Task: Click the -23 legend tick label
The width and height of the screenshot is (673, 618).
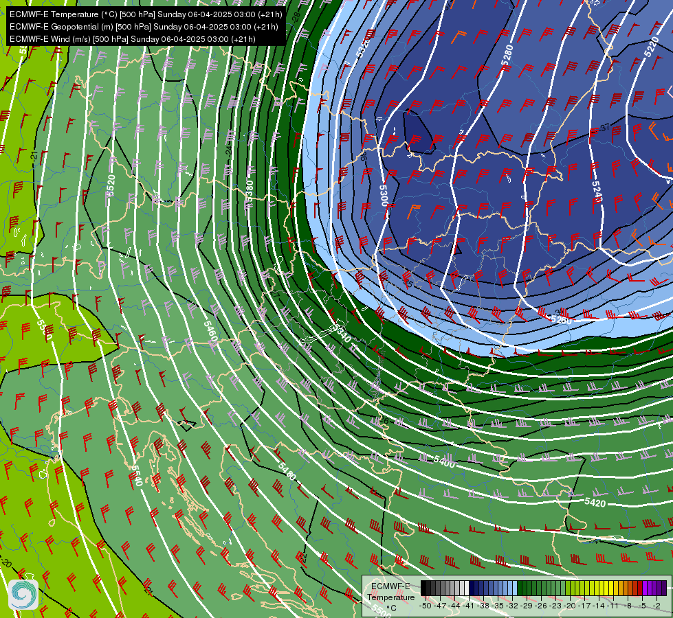Action: tap(555, 606)
